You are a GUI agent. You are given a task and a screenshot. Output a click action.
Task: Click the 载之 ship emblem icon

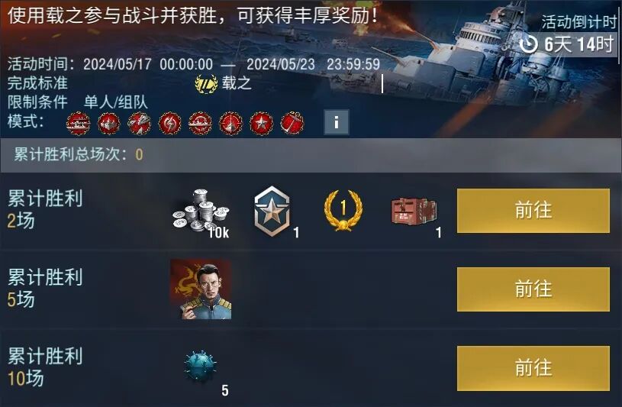(x=206, y=84)
